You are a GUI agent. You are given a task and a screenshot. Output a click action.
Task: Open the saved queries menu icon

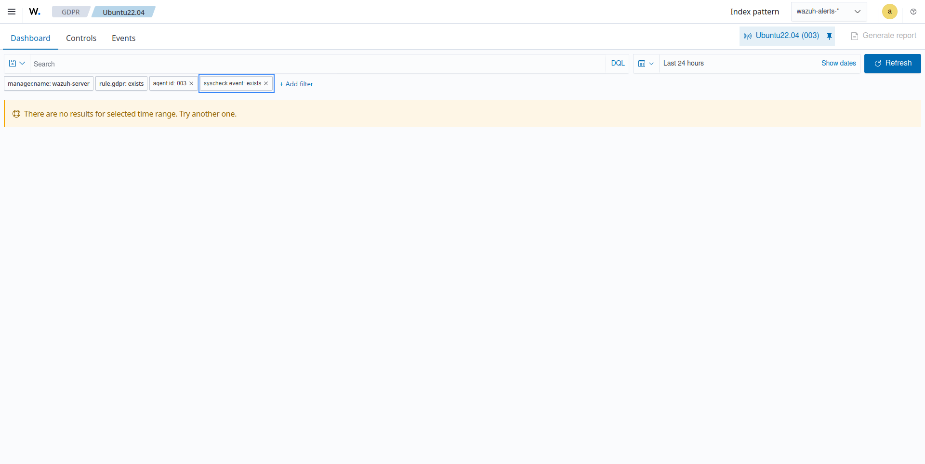[x=17, y=64]
